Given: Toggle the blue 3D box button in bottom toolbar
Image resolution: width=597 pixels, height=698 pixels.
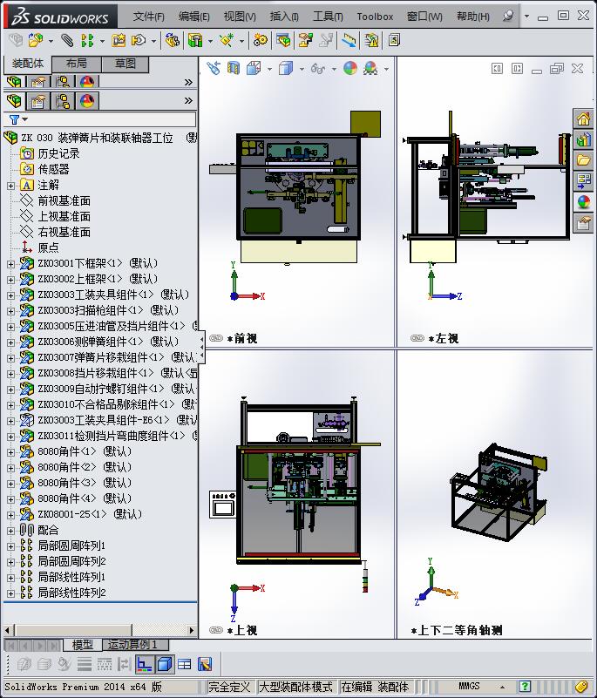Looking at the screenshot, I should 165,665.
